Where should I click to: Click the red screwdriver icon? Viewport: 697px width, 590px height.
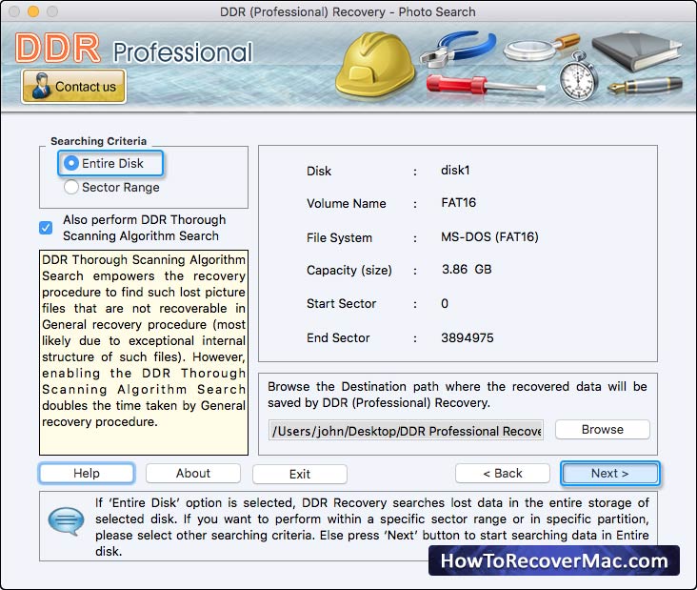(x=486, y=85)
